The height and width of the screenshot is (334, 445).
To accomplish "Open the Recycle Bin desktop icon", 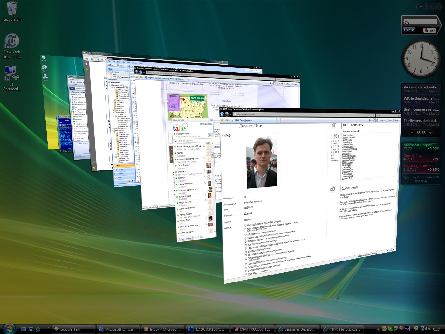I will tap(12, 11).
